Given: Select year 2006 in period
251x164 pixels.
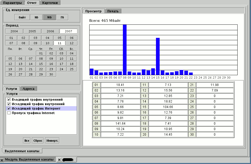Looking at the screenshot, I should (50, 31).
